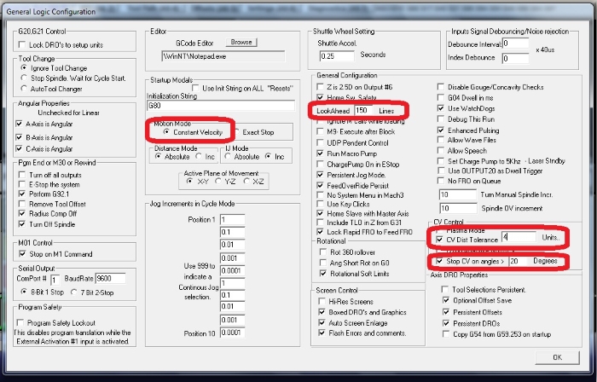Browse for a GCode Editor program
The width and height of the screenshot is (597, 382).
pyautogui.click(x=241, y=43)
